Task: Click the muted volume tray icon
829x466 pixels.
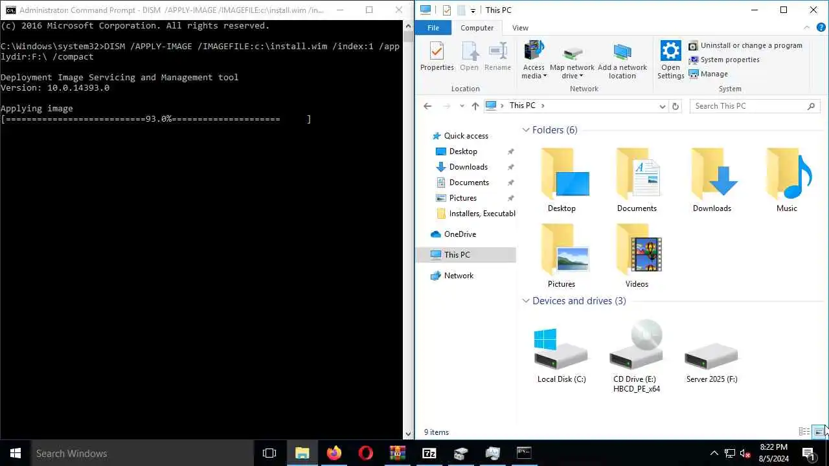Action: (745, 453)
